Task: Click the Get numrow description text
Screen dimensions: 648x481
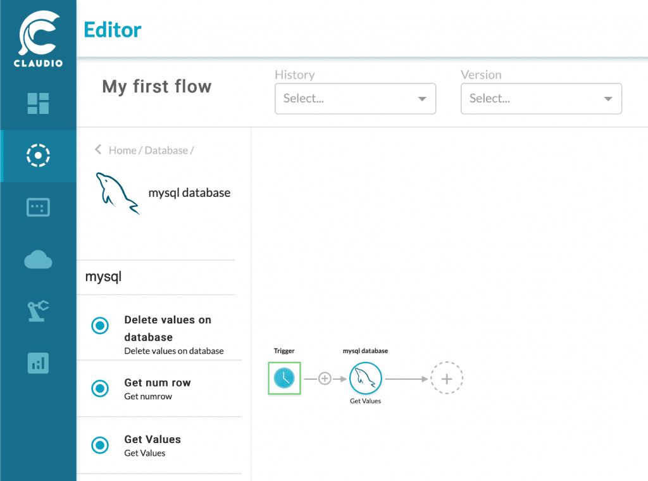Action: pyautogui.click(x=148, y=396)
